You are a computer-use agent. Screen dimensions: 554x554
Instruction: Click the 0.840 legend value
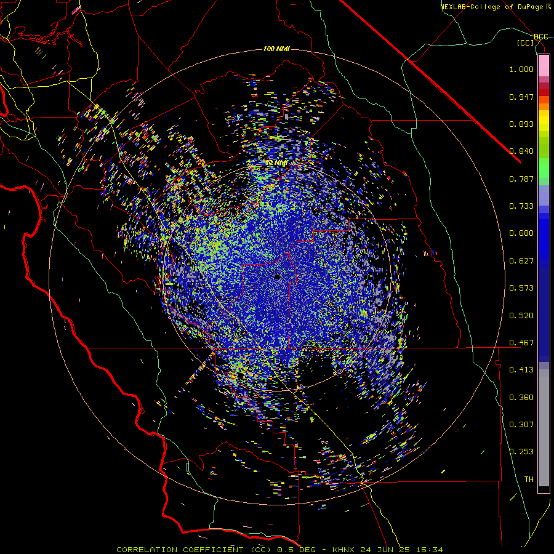coord(521,151)
